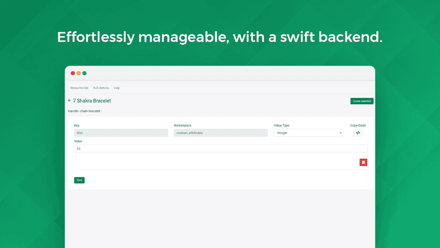Click the Copy Code label

pos(358,126)
